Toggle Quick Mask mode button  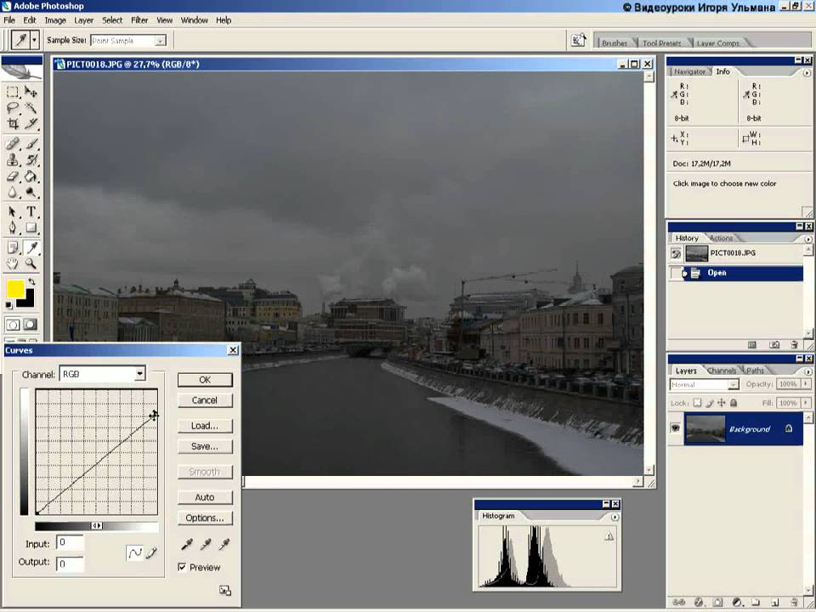coord(31,325)
